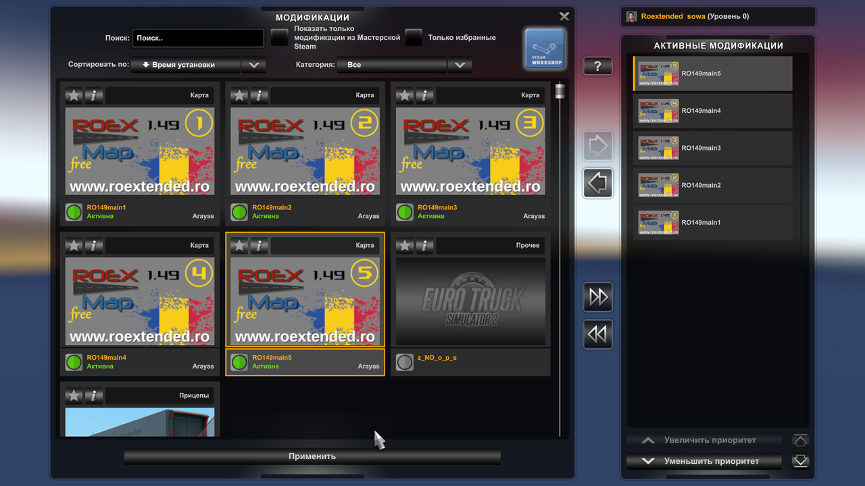Image resolution: width=865 pixels, height=486 pixels.
Task: Open info for RO149main2 mod
Action: click(x=259, y=95)
